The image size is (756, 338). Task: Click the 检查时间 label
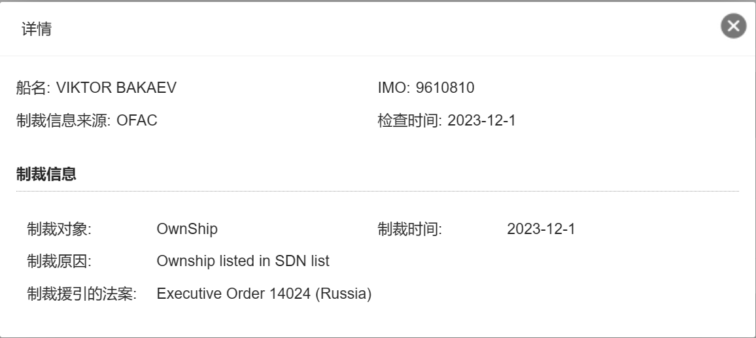tap(406, 121)
